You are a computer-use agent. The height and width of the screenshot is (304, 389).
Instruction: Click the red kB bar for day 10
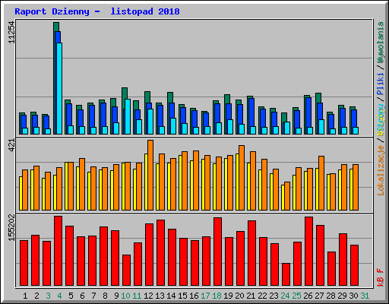tap(126, 270)
